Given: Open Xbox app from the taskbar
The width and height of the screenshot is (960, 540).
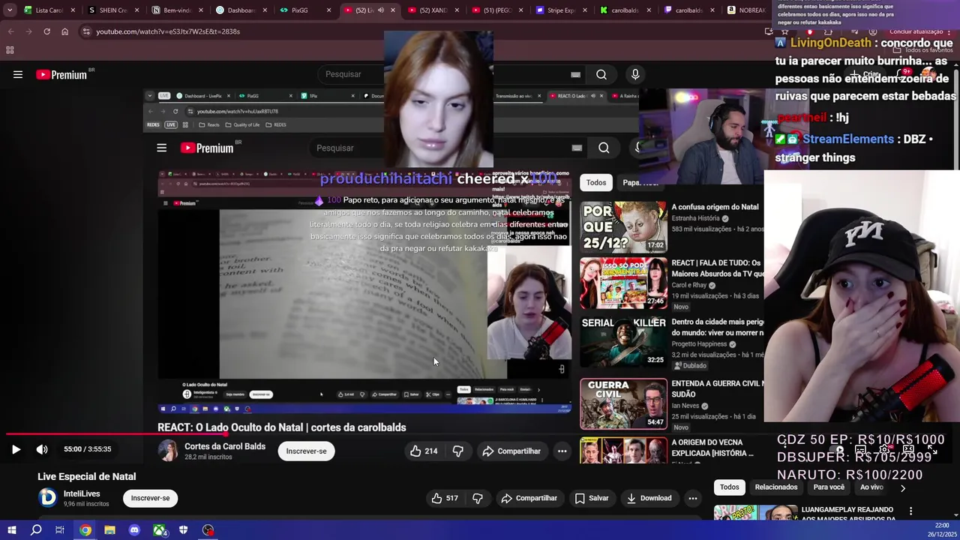Looking at the screenshot, I should [x=159, y=530].
